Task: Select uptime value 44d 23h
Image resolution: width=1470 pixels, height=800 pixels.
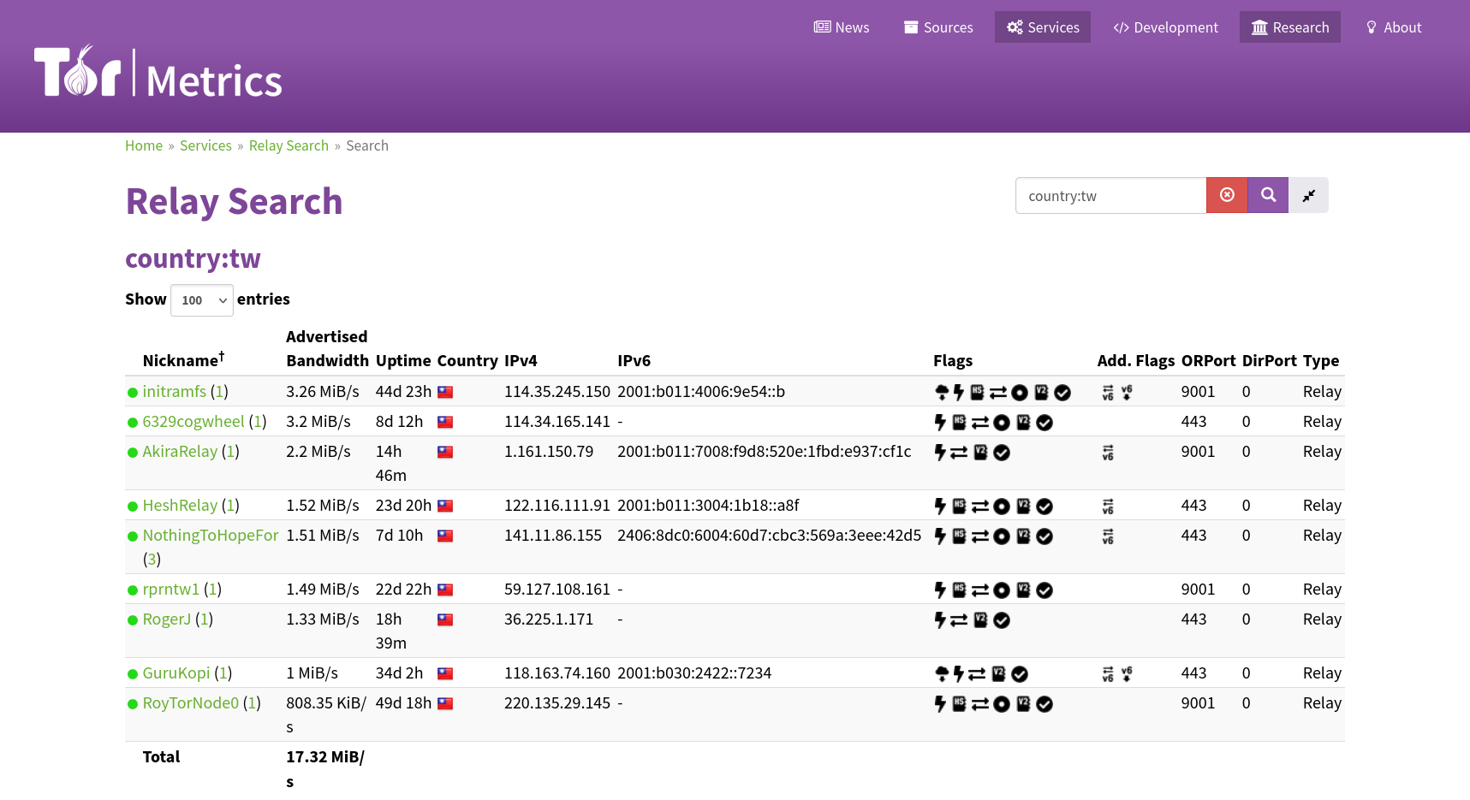Action: coord(403,391)
